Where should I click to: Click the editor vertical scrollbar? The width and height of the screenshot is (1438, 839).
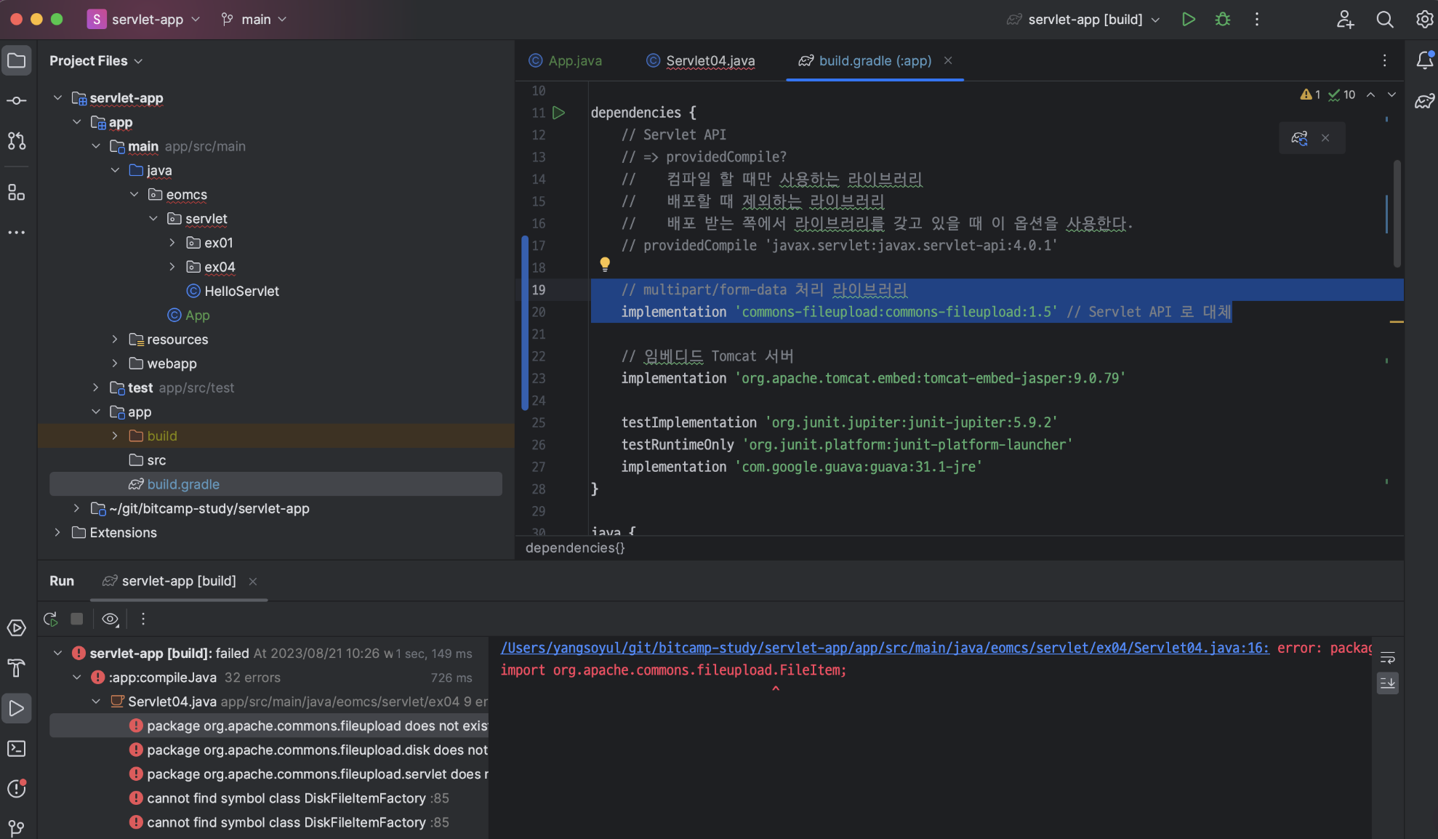pyautogui.click(x=1397, y=214)
